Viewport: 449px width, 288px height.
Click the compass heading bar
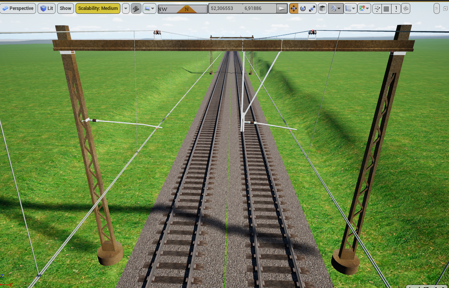tap(183, 9)
